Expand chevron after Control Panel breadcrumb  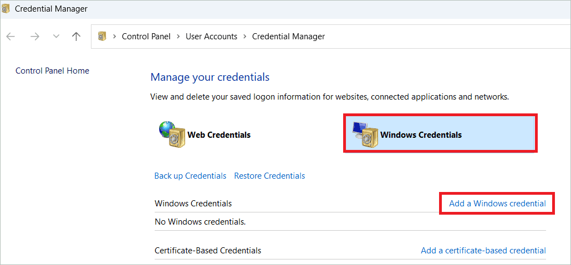(179, 37)
